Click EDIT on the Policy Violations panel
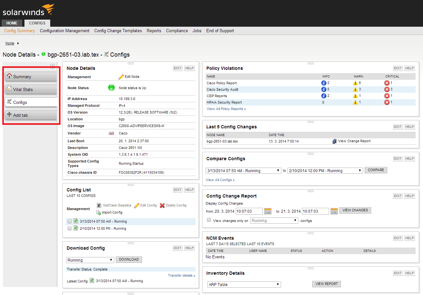Screen dimensions: 423x295 398,68
